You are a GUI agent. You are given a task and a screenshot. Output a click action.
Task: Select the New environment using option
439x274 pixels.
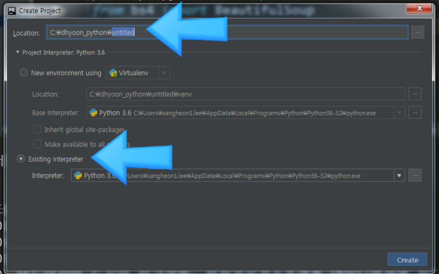point(24,73)
